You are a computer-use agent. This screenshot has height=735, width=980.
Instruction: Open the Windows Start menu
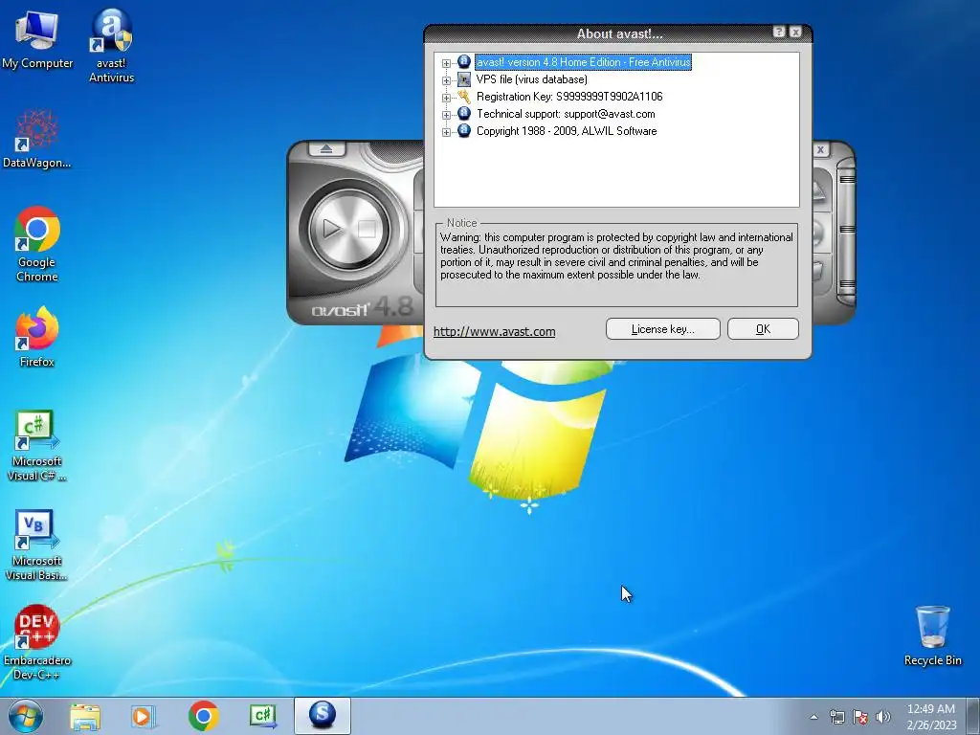[x=26, y=716]
